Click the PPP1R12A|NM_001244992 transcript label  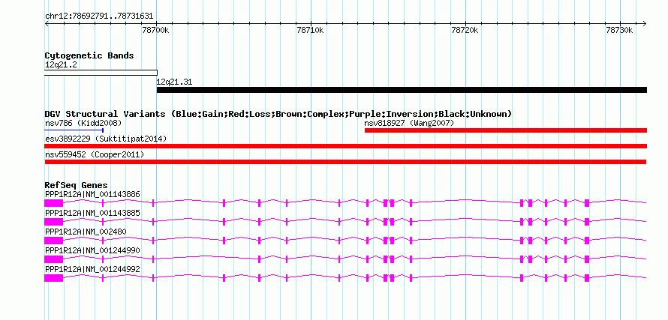pos(92,269)
